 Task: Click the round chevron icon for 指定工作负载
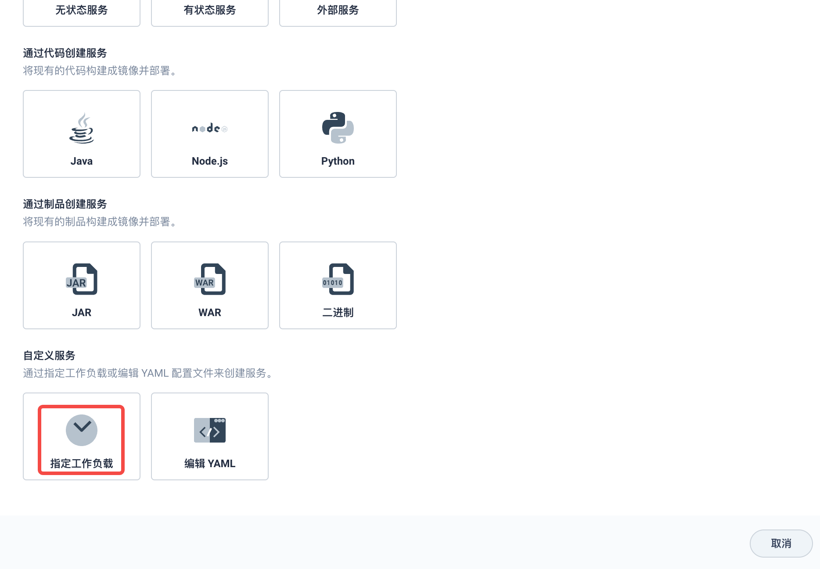click(82, 430)
